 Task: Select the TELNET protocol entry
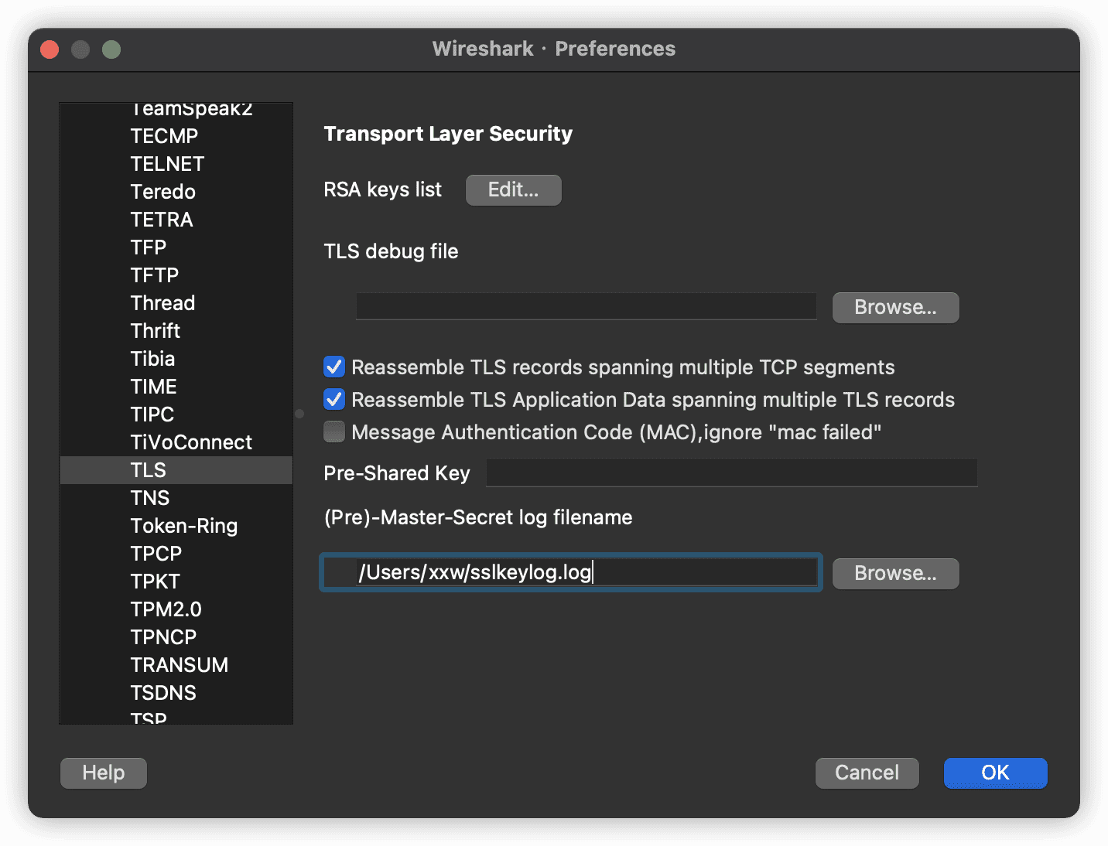167,164
